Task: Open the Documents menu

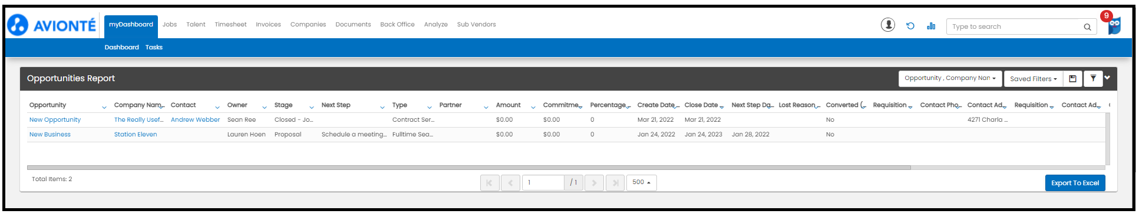Action: tap(353, 25)
